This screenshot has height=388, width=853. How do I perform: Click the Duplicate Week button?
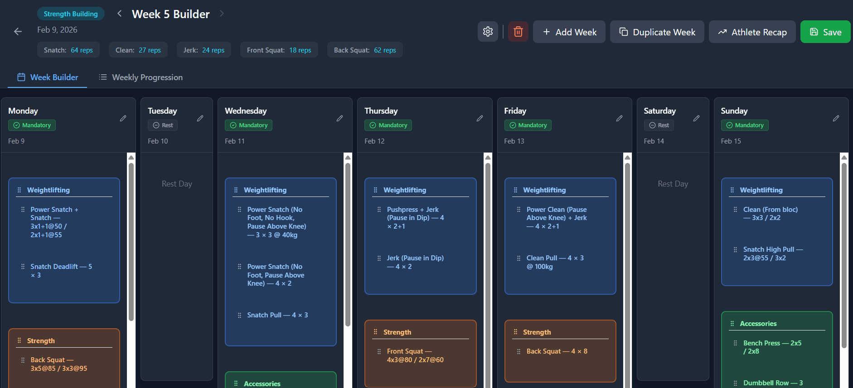(657, 32)
